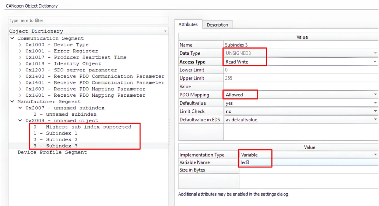Collapse 0x2008 unnamed object
Viewport: 379px width, 206px height.
point(20,120)
